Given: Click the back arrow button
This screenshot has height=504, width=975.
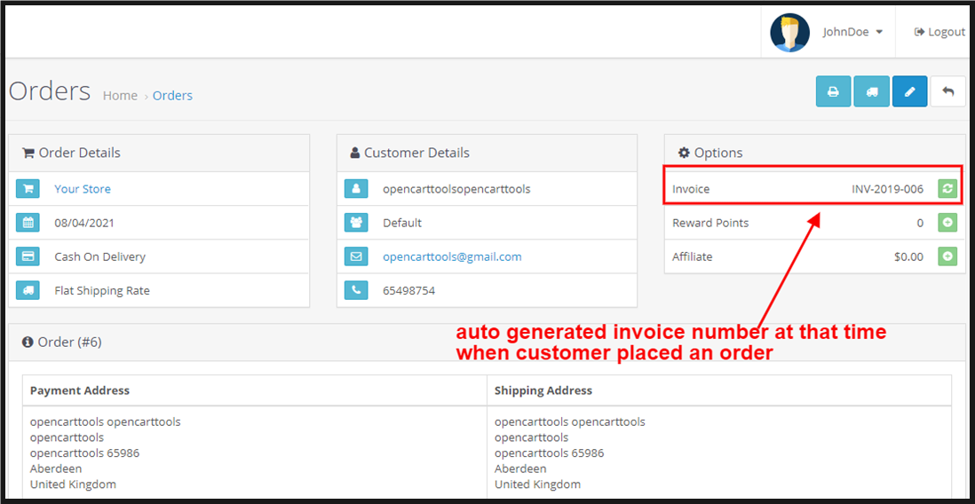Looking at the screenshot, I should (947, 91).
